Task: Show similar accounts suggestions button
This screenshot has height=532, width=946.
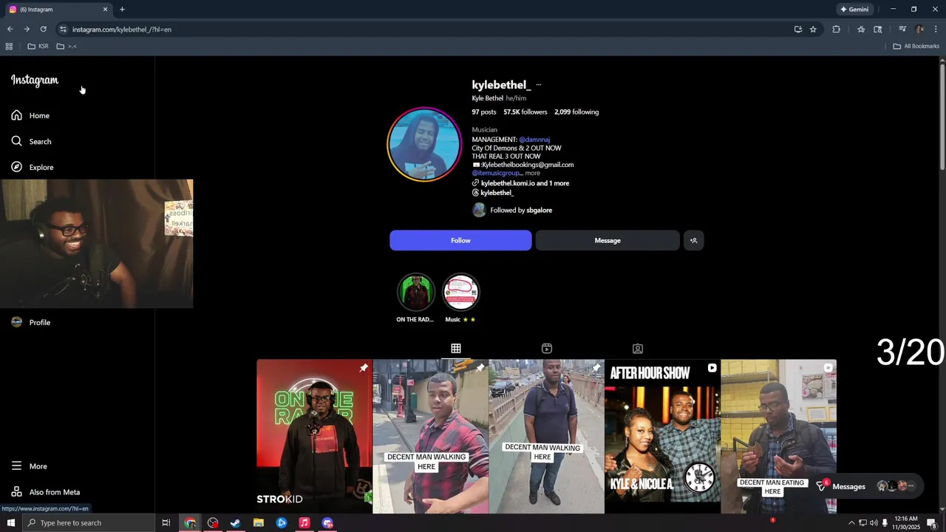Action: click(x=693, y=240)
